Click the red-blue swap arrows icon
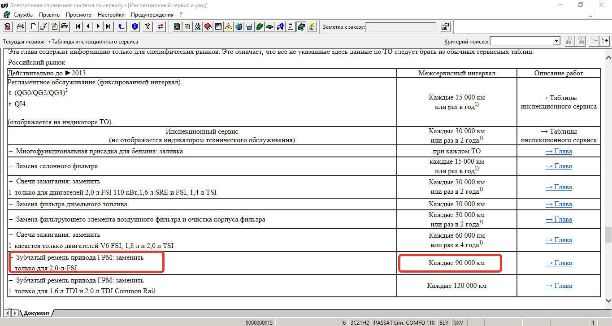The height and width of the screenshot is (326, 612). pyautogui.click(x=161, y=26)
